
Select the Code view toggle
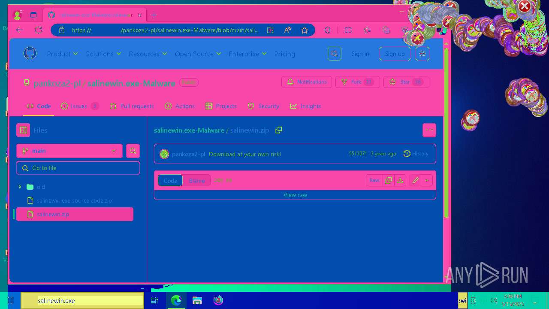pyautogui.click(x=170, y=181)
